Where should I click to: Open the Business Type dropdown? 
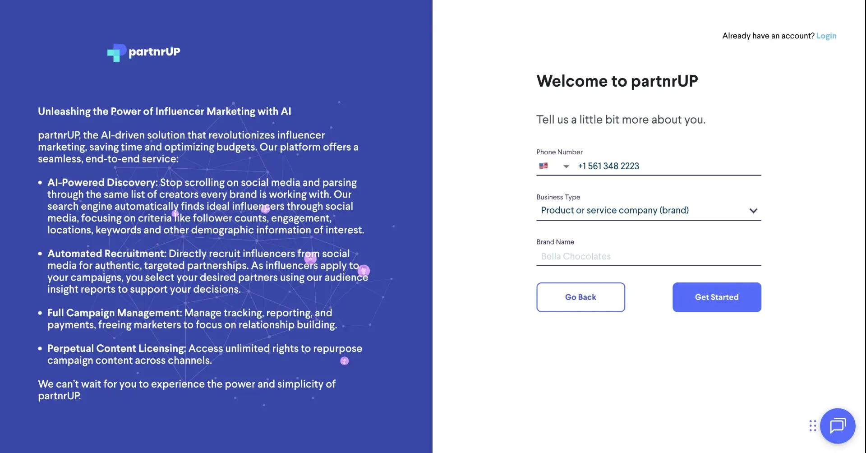649,211
